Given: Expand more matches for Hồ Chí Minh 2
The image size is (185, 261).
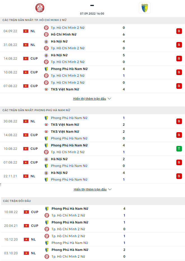Looking at the screenshot, I should pyautogui.click(x=89, y=99).
